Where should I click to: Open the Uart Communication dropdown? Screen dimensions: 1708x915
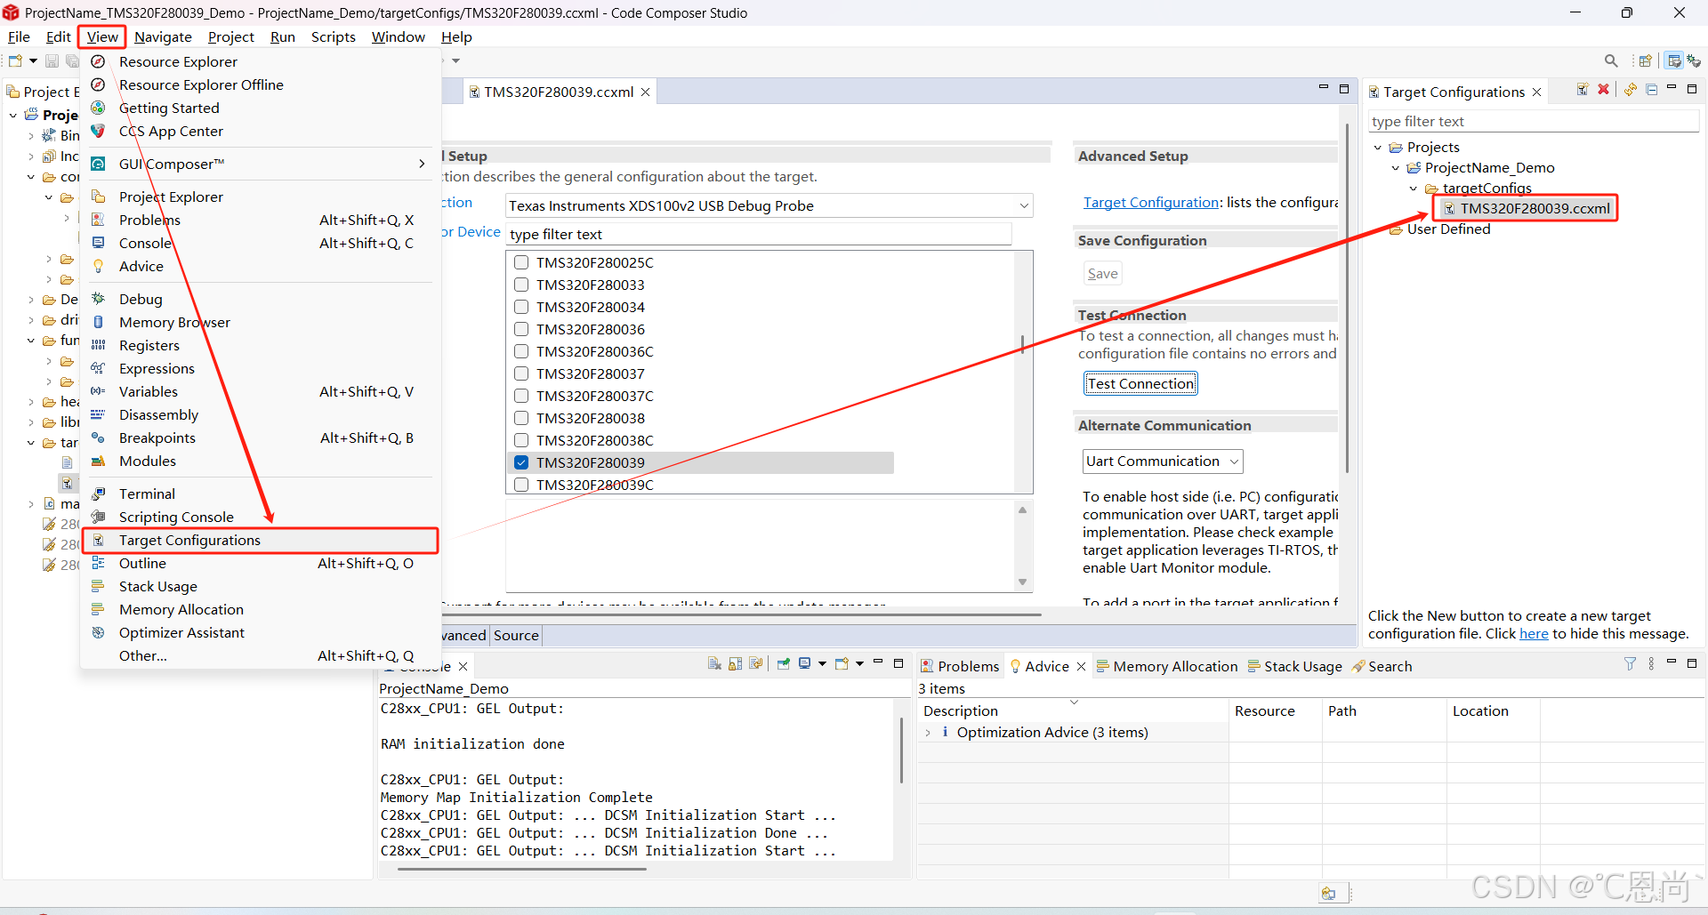point(1162,461)
